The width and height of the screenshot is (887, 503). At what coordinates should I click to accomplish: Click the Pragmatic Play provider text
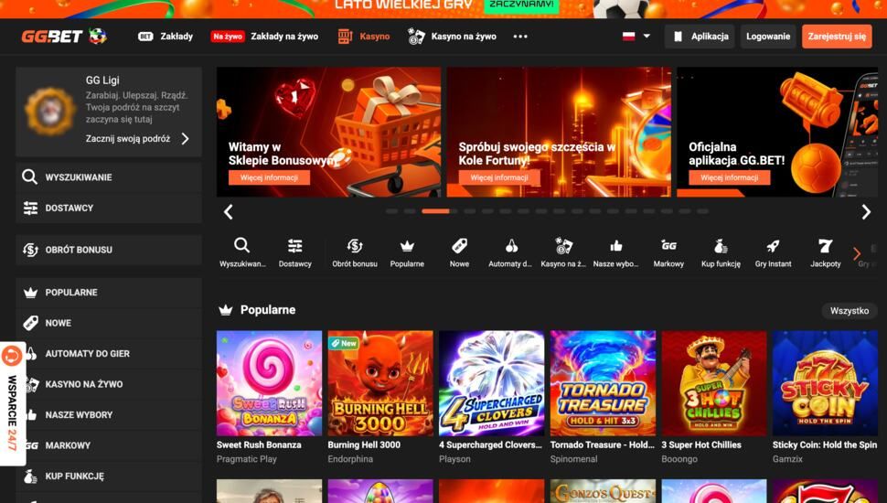(247, 459)
